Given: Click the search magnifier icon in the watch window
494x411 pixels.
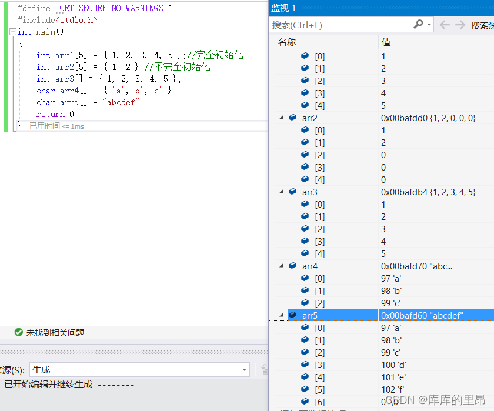Looking at the screenshot, I should [418, 24].
